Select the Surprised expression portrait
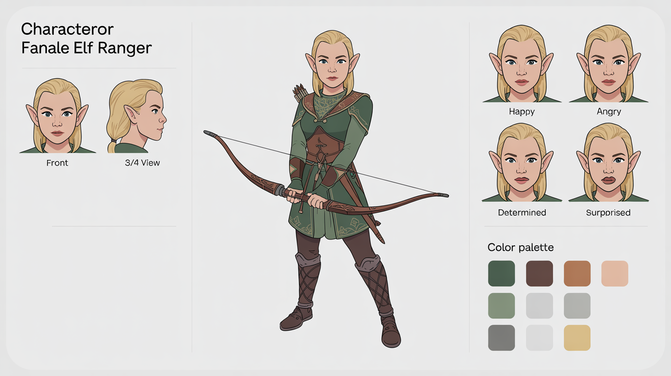 click(608, 163)
